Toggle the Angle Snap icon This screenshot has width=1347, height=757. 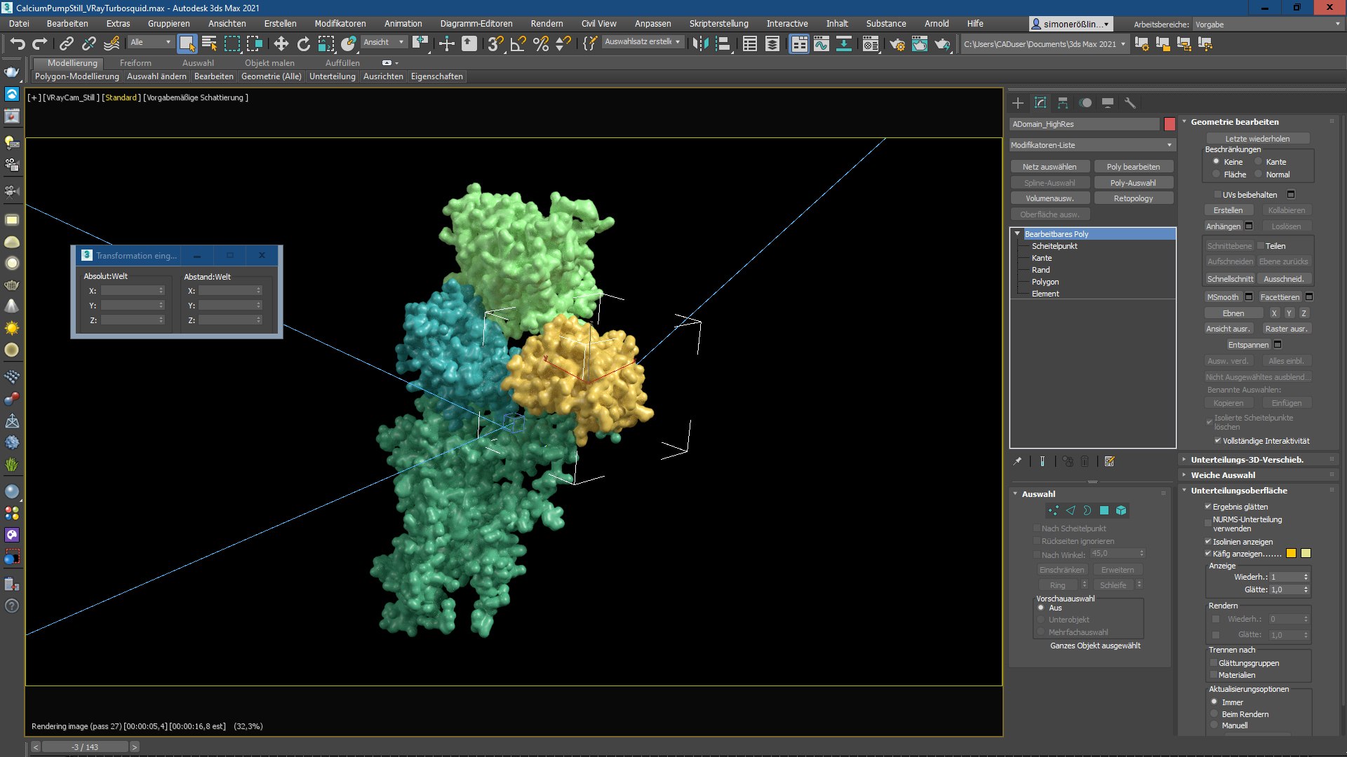(x=518, y=44)
